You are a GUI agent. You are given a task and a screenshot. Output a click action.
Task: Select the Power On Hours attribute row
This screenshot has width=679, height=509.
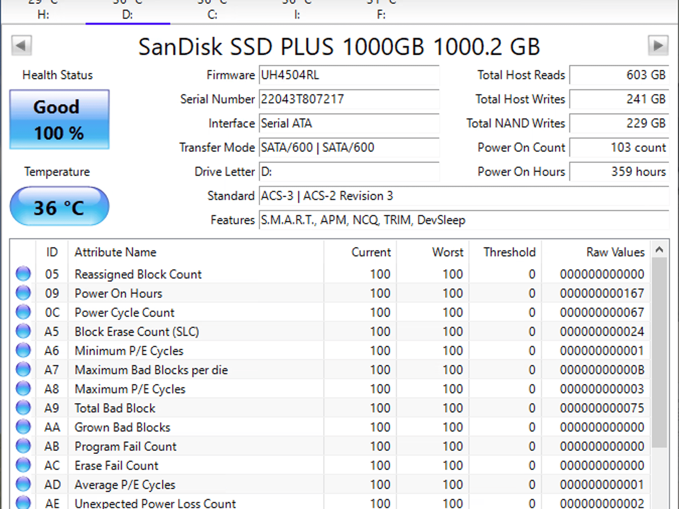[x=330, y=293]
